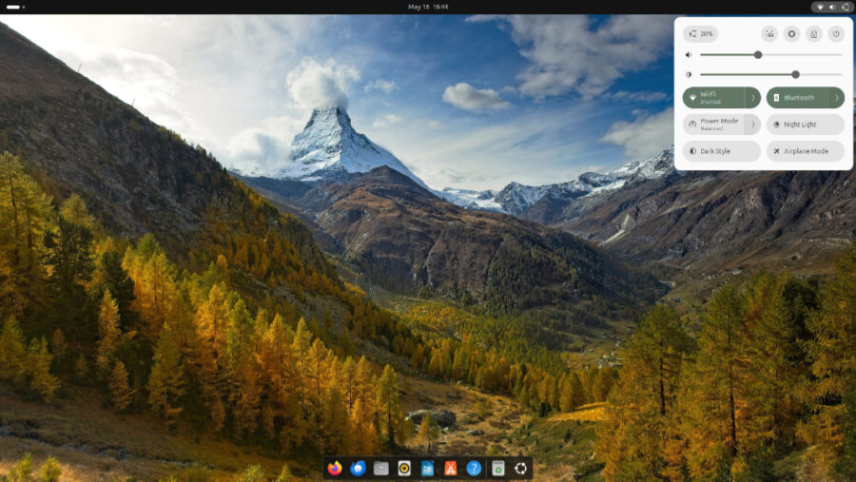The image size is (856, 482).
Task: Enable Night Light
Action: [x=806, y=125]
